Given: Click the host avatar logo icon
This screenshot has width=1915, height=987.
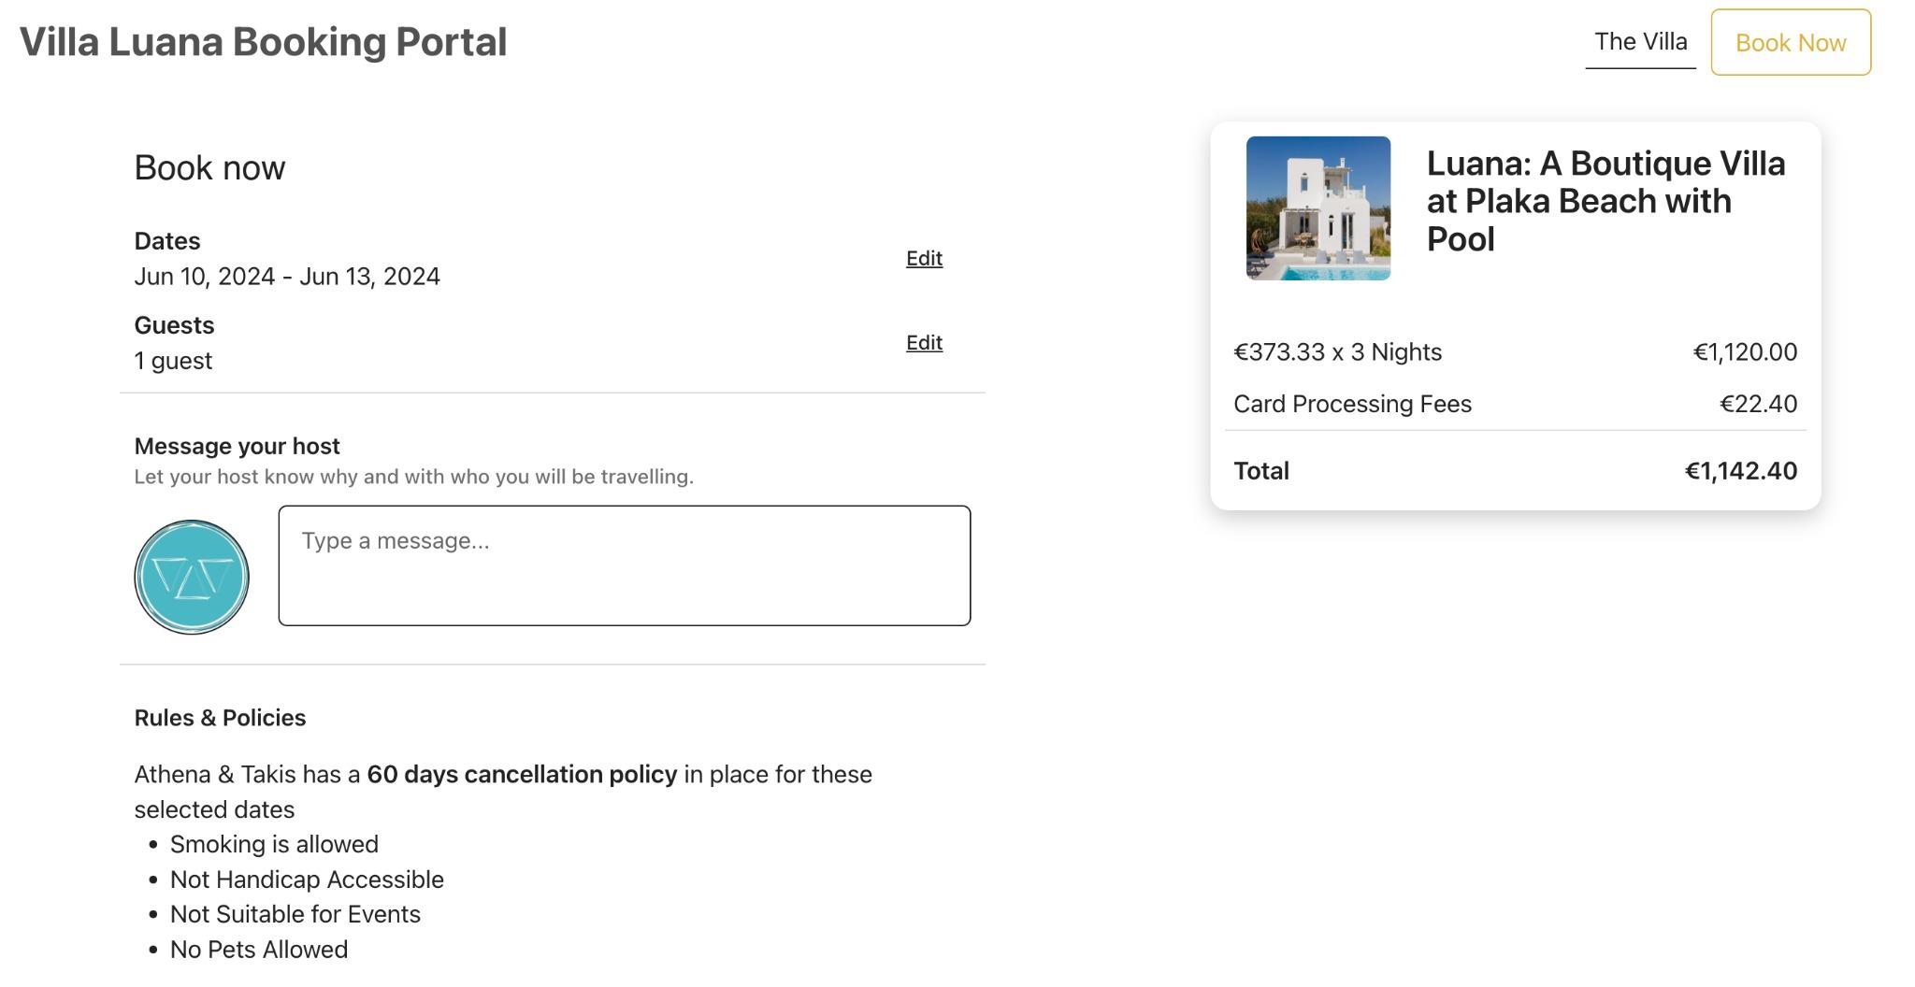Looking at the screenshot, I should click(x=192, y=577).
